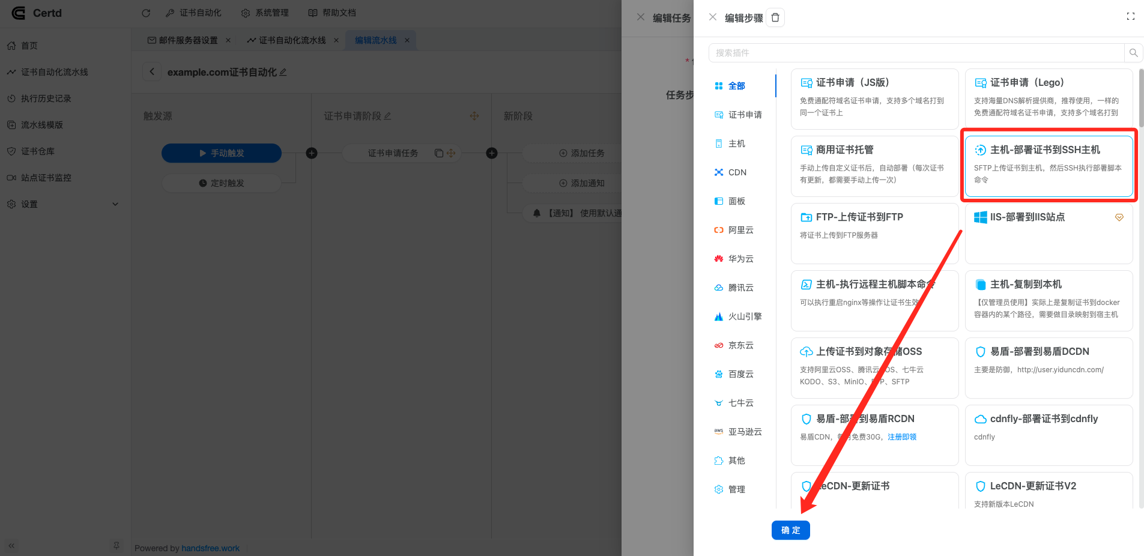The width and height of the screenshot is (1144, 556).
Task: Click the search icon in the plugin search bar
Action: (1133, 53)
